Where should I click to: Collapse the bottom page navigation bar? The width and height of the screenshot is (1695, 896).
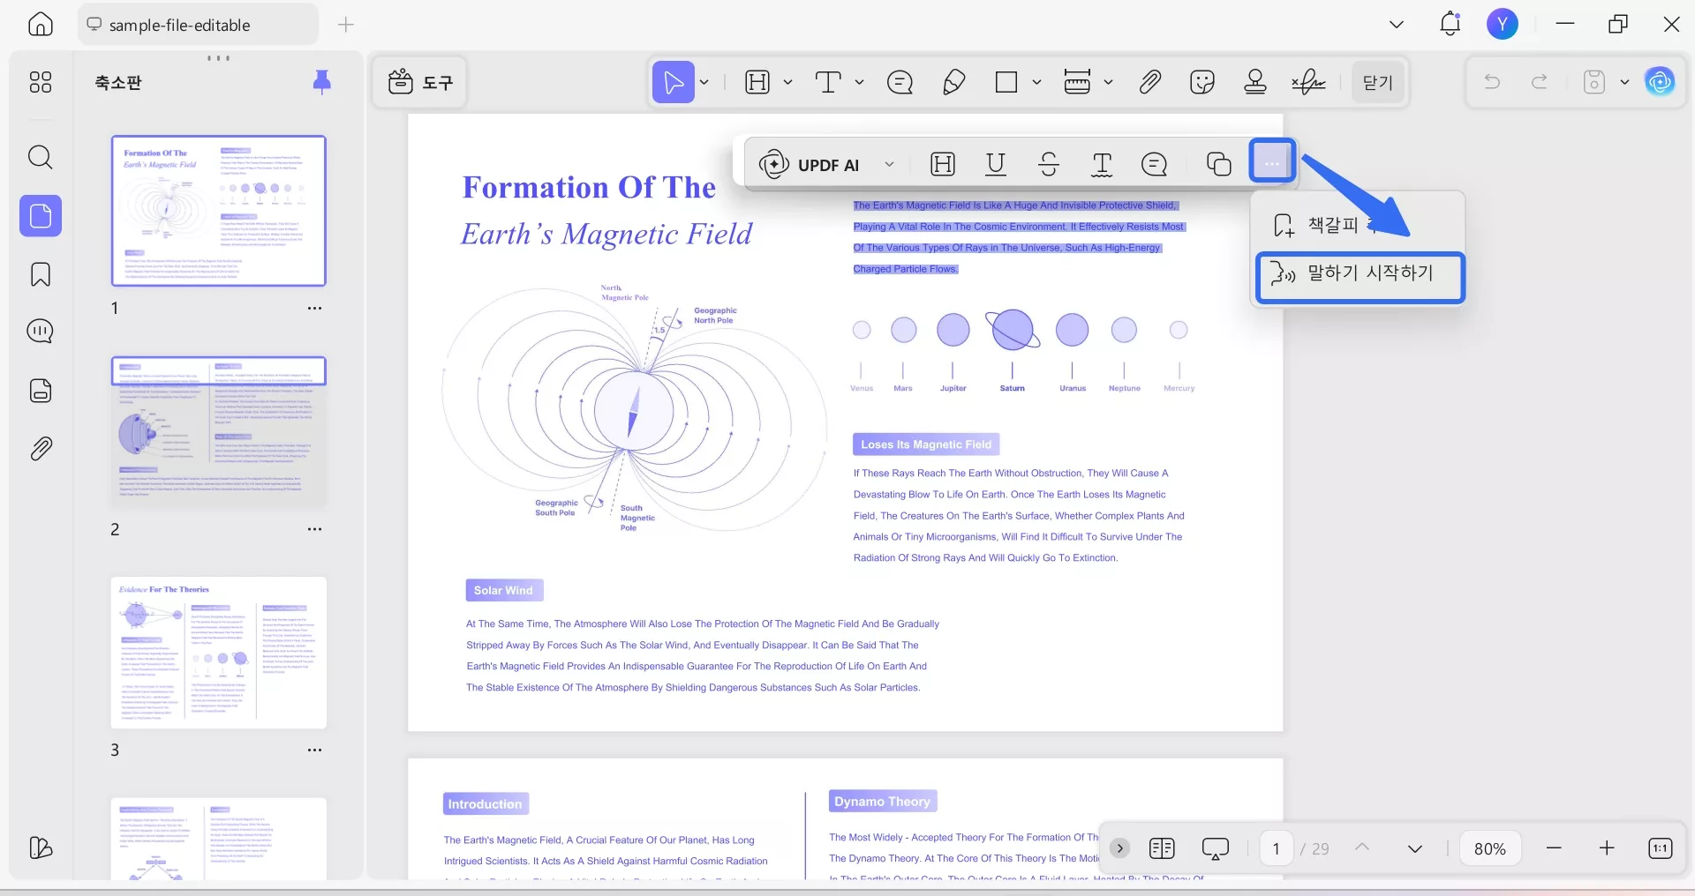pyautogui.click(x=1119, y=848)
